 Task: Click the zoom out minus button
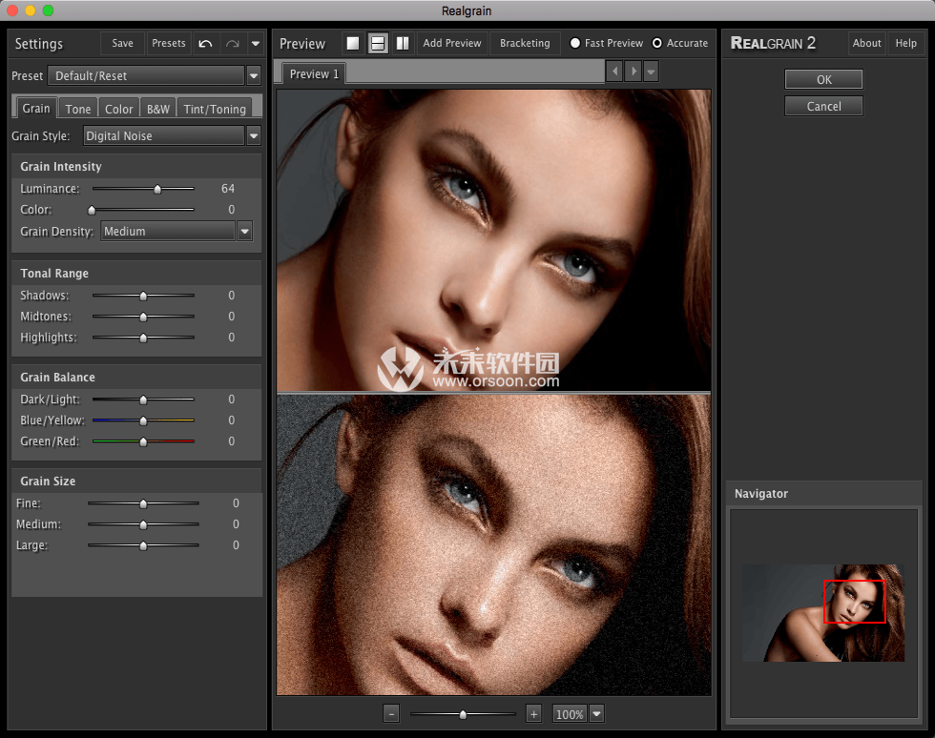click(x=391, y=713)
